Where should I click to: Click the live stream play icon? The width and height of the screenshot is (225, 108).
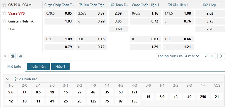coord(6,56)
